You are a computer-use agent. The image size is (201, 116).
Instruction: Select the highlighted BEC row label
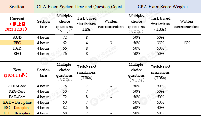[17, 43]
